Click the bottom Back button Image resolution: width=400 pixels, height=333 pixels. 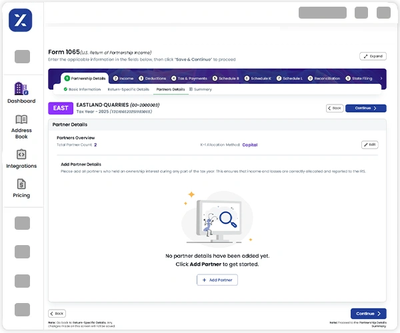point(57,314)
